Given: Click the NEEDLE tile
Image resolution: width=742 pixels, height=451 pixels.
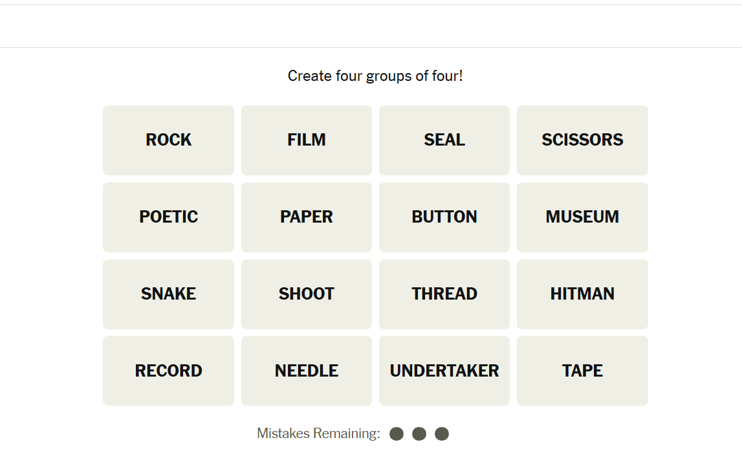Looking at the screenshot, I should pyautogui.click(x=306, y=371).
